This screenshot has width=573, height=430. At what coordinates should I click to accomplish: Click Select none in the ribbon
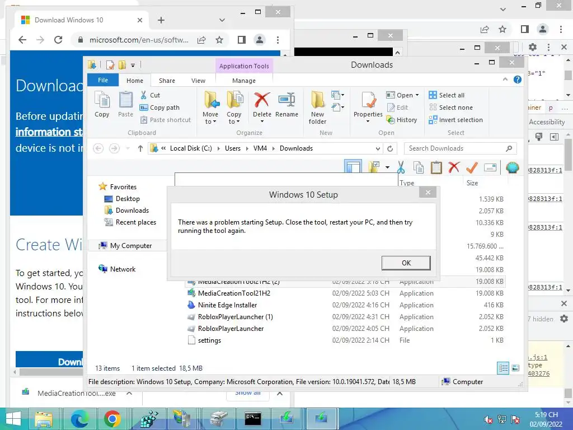450,107
